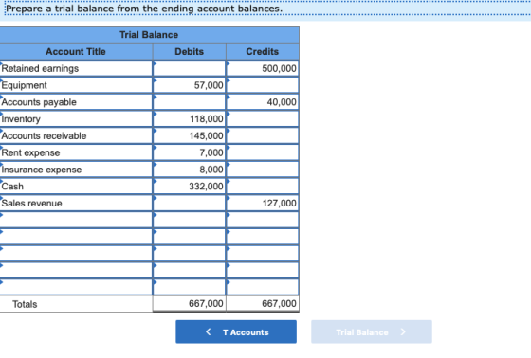
Task: Click the Debits column header
Action: click(190, 51)
